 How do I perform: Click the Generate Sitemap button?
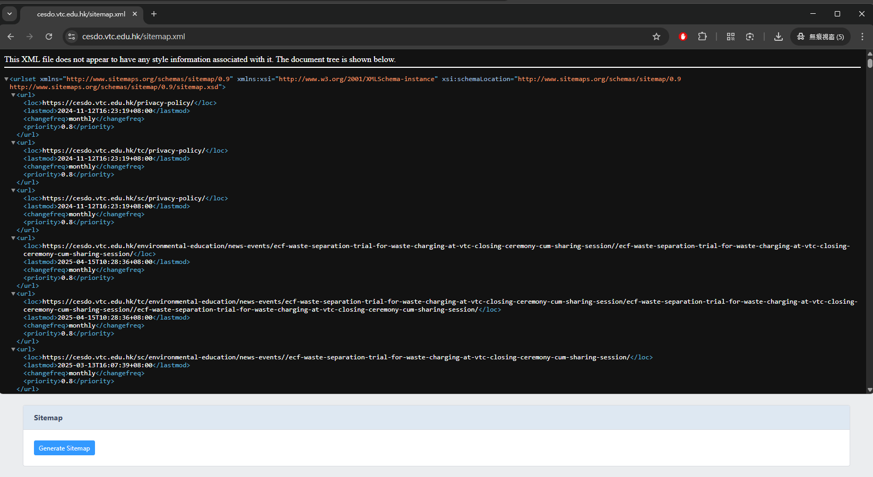(64, 448)
